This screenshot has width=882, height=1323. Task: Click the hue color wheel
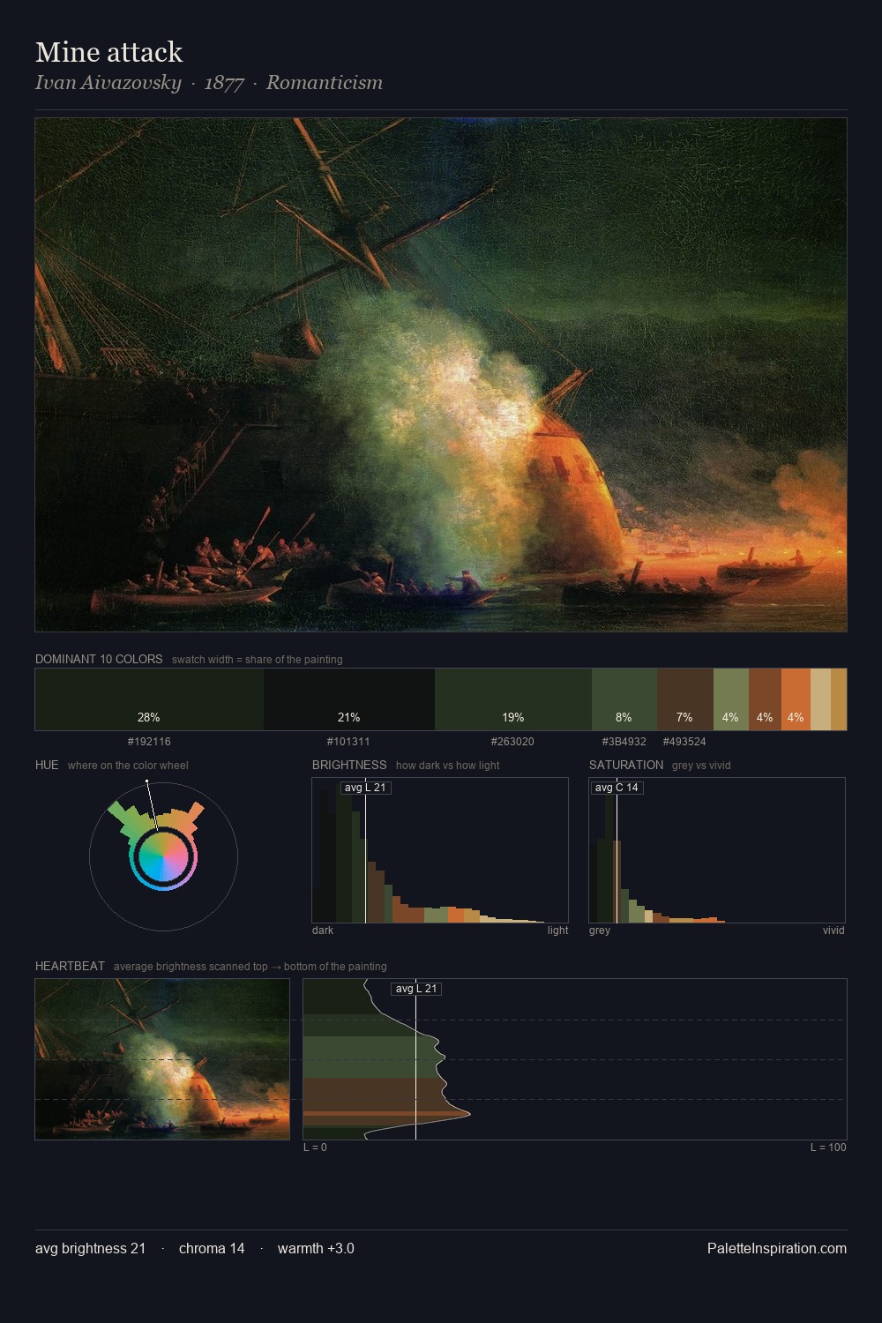pyautogui.click(x=163, y=856)
